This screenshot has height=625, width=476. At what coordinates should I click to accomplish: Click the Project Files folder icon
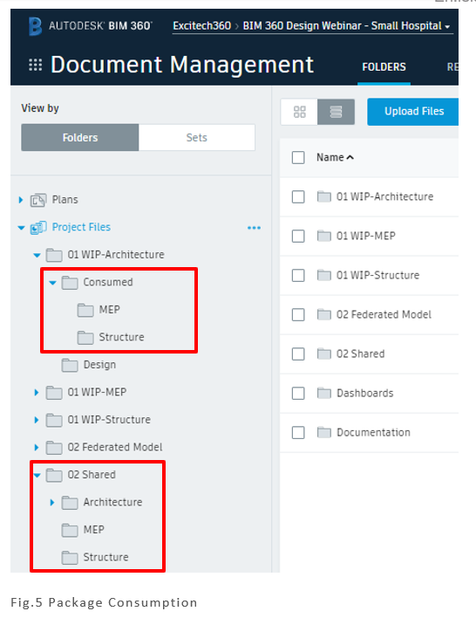point(38,228)
